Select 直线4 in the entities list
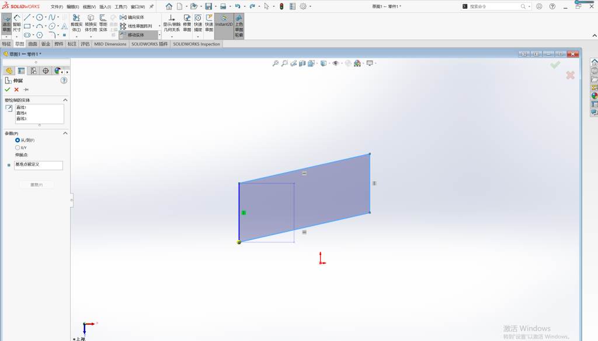Viewport: 598px width, 341px height. click(22, 113)
